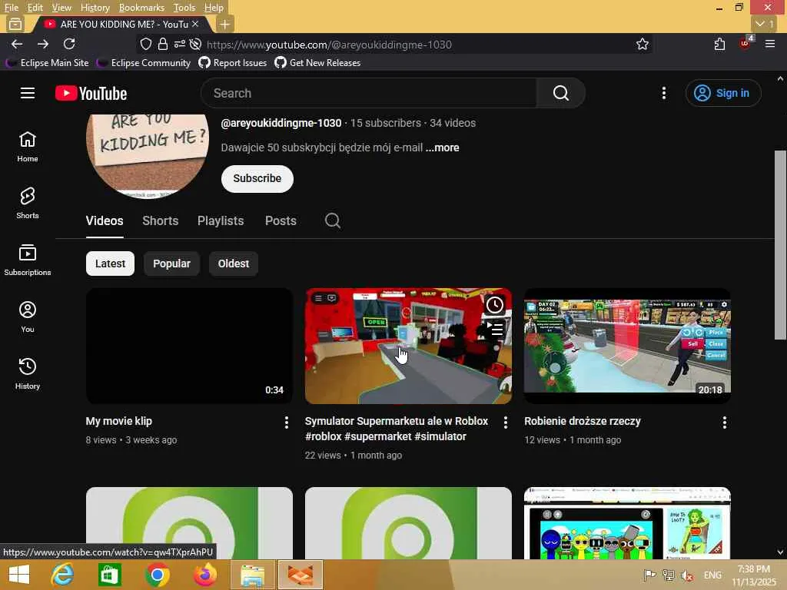
Task: Sort videos by Oldest
Action: (x=234, y=264)
